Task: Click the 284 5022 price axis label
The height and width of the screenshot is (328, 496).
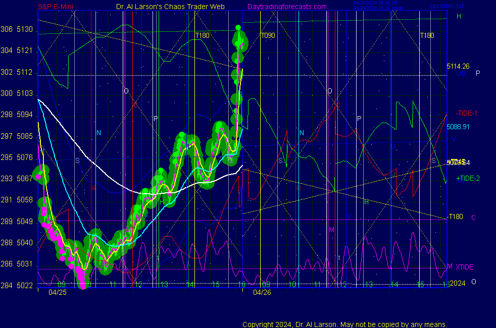Action: point(17,285)
